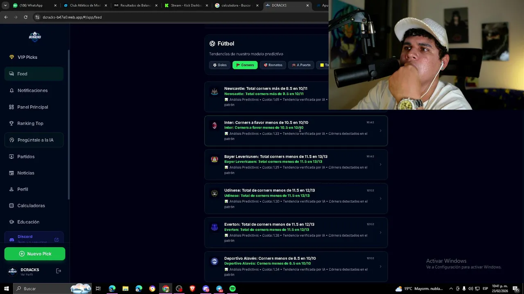Image resolution: width=524 pixels, height=294 pixels.
Task: Close the DCRACKS browser tab
Action: point(307,5)
